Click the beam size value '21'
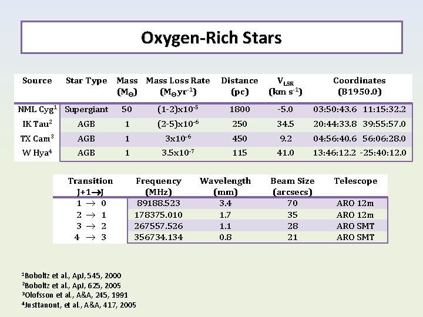This screenshot has height=317, width=423. pos(293,237)
